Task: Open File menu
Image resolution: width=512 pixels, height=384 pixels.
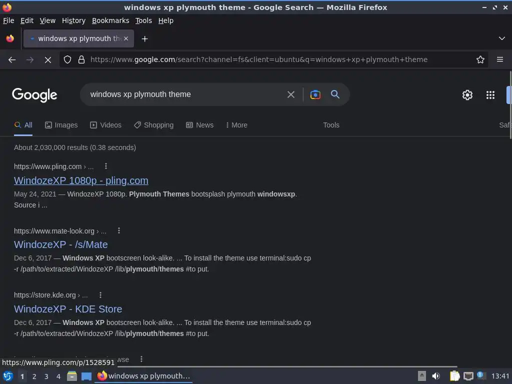Action: click(x=8, y=20)
